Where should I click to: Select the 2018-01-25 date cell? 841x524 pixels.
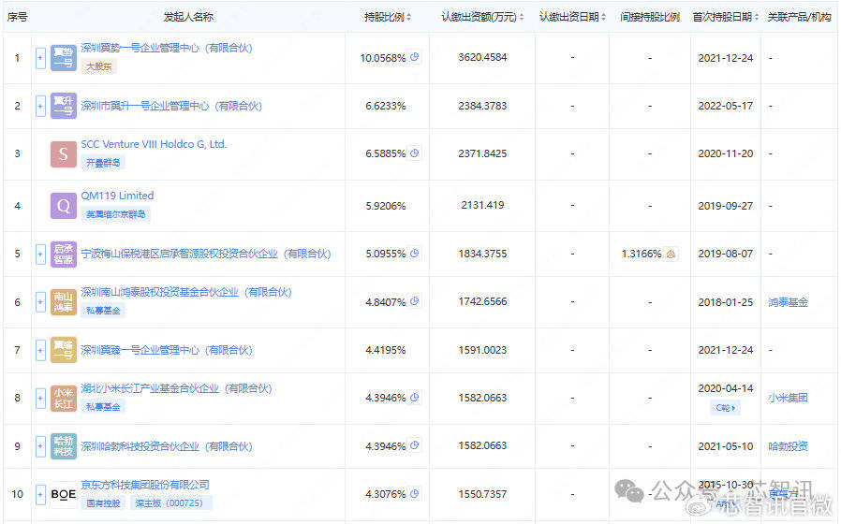point(725,302)
